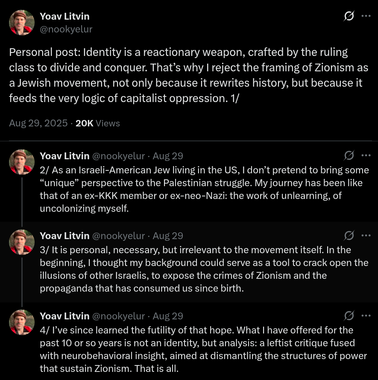Click Grok icon on the 3/ reply

click(x=349, y=235)
